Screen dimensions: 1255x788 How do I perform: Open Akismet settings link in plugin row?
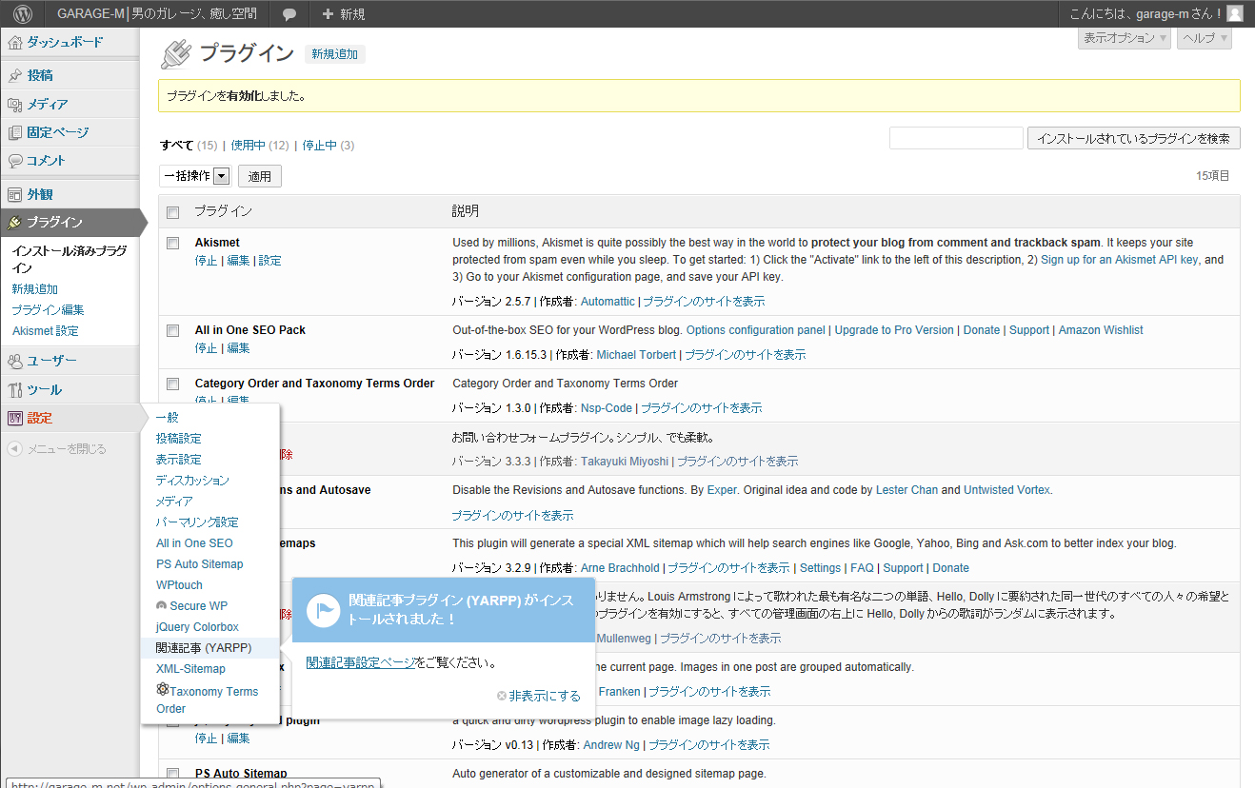[x=269, y=260]
